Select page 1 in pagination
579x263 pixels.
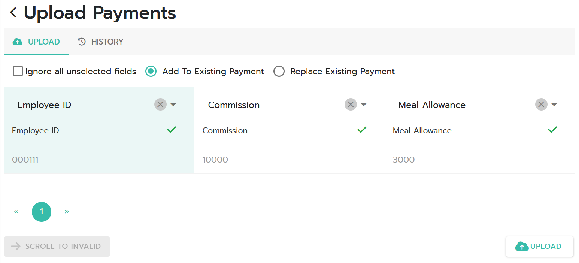coord(42,212)
